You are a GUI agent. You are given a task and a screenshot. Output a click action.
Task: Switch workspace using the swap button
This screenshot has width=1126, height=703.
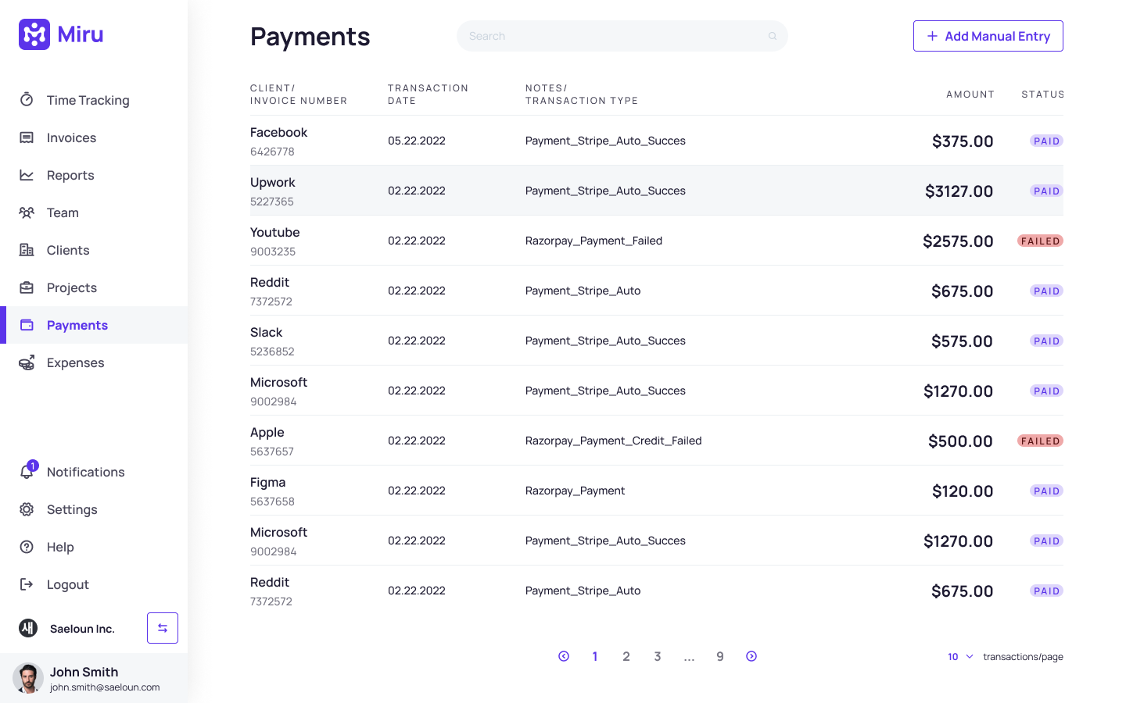(x=163, y=628)
